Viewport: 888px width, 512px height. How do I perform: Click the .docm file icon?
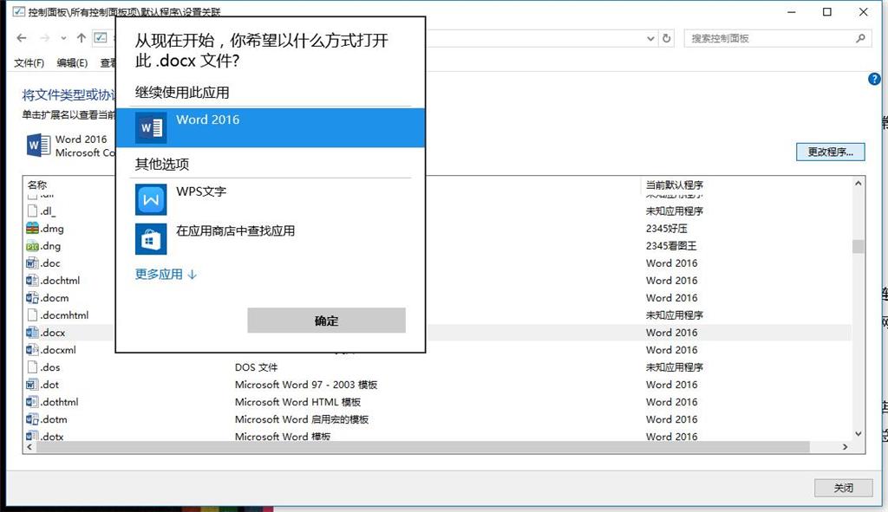(32, 297)
